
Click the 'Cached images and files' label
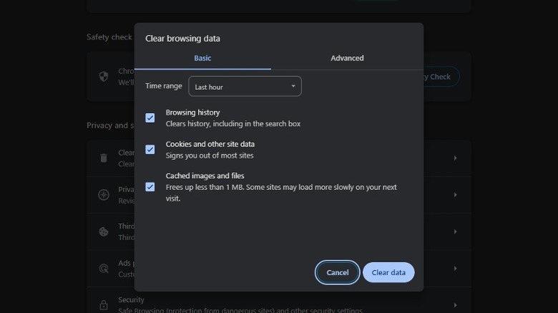205,176
